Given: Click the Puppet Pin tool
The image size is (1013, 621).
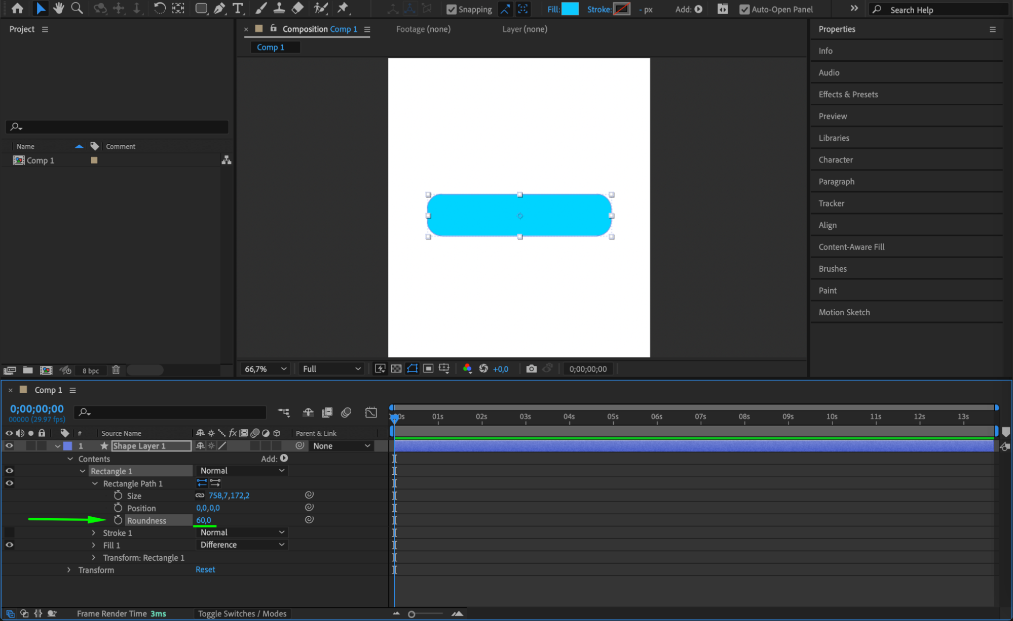Looking at the screenshot, I should (343, 8).
